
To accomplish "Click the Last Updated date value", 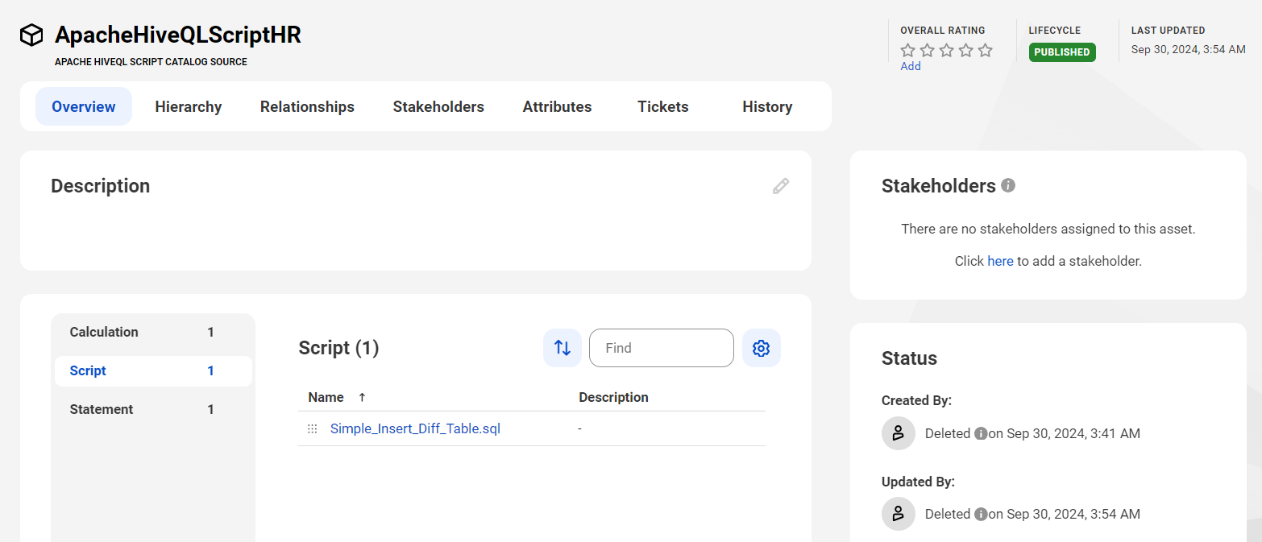I will tap(1188, 49).
